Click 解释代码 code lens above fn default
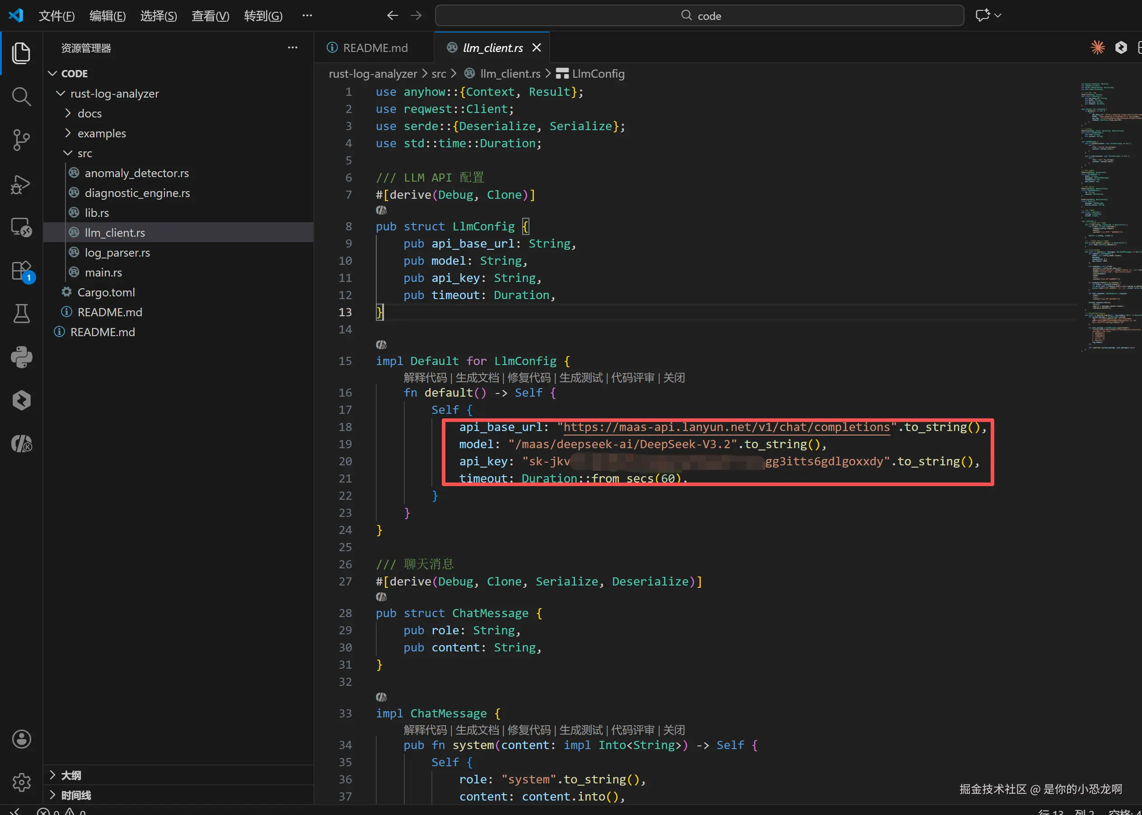The image size is (1142, 815). pyautogui.click(x=425, y=377)
